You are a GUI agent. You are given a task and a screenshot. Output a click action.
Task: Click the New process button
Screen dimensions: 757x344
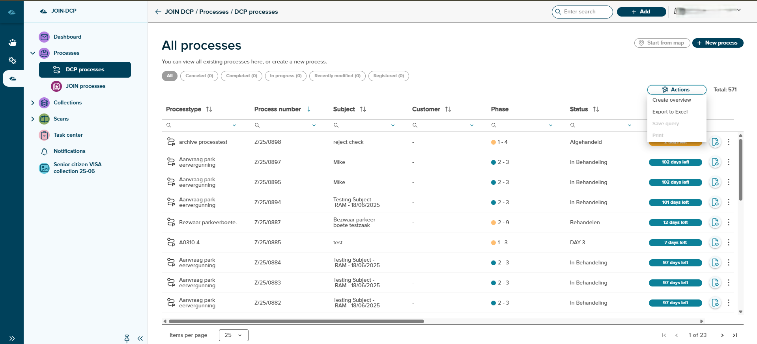[718, 43]
